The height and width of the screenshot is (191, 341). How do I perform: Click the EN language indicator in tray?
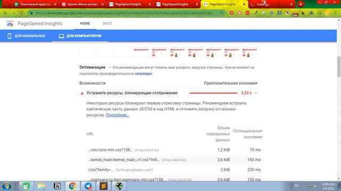click(297, 186)
